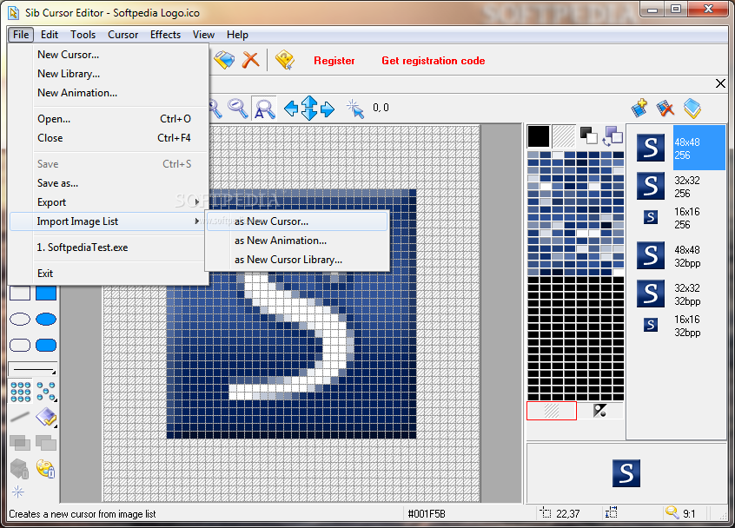Choose New Animation... menu entry
The height and width of the screenshot is (528, 735).
tap(109, 93)
